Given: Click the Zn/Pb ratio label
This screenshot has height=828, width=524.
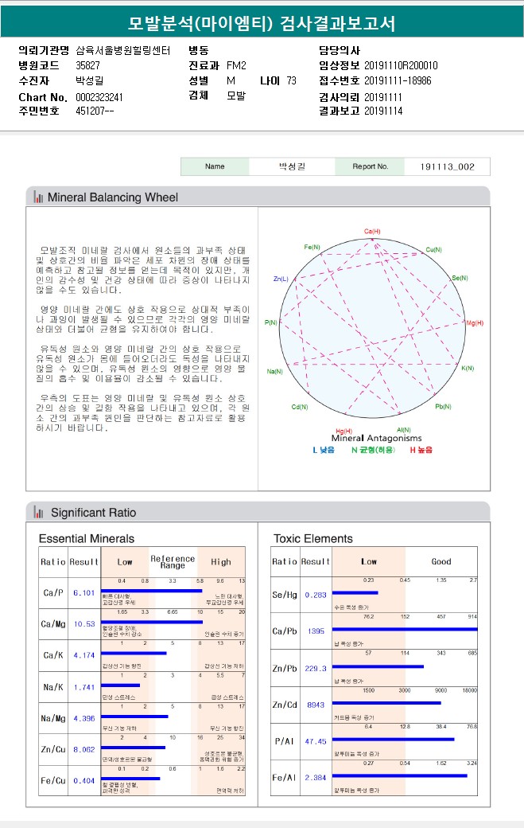Looking at the screenshot, I should pyautogui.click(x=285, y=668).
